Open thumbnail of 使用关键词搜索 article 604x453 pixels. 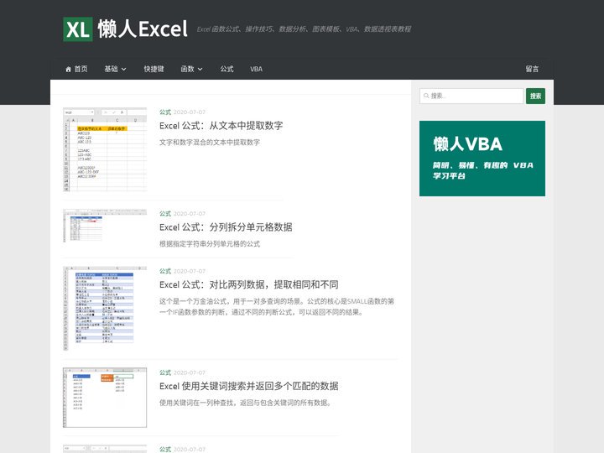point(105,398)
